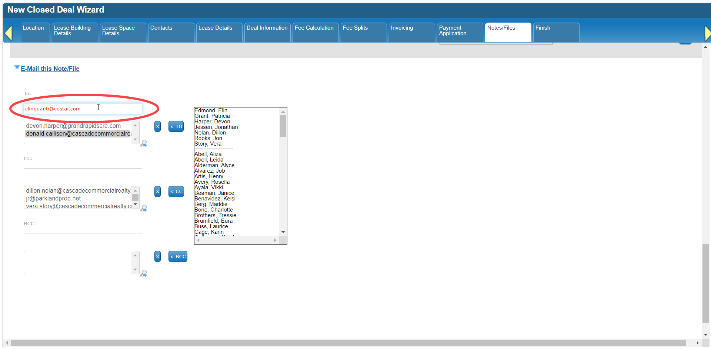Add selected contact to the To list
Viewport: 711px width, 349px height.
pyautogui.click(x=176, y=126)
